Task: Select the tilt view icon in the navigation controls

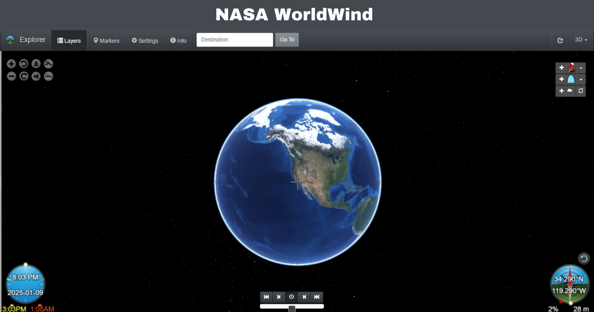Action: pos(36,63)
